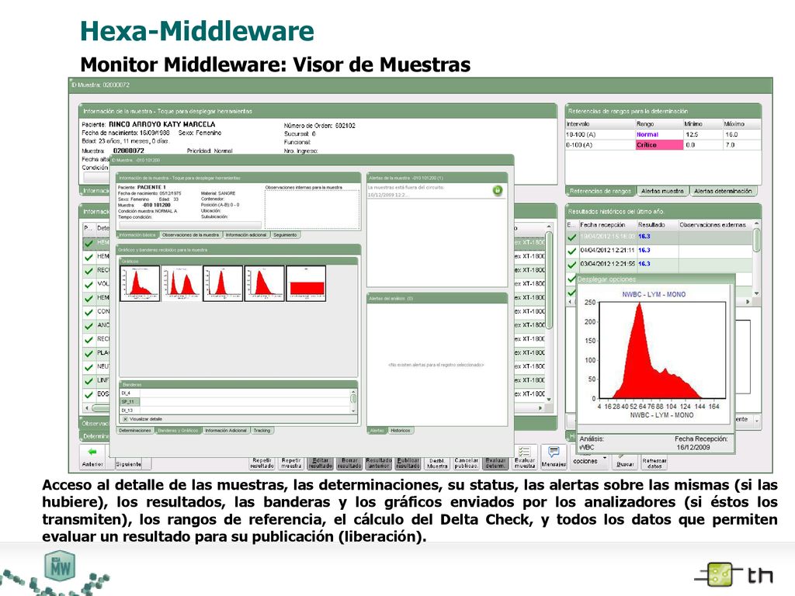Click the checkmark beside 03/04/2012 12:21:55
Image resolution: width=795 pixels, height=596 pixels.
coord(572,265)
